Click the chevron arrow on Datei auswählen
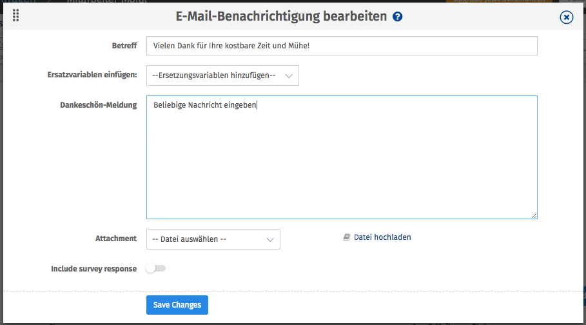This screenshot has height=325, width=586. [270, 240]
